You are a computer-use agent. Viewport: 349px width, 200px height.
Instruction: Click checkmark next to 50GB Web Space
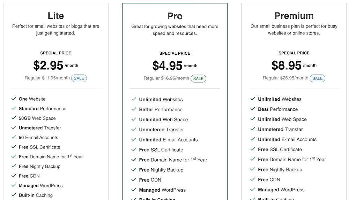click(14, 118)
